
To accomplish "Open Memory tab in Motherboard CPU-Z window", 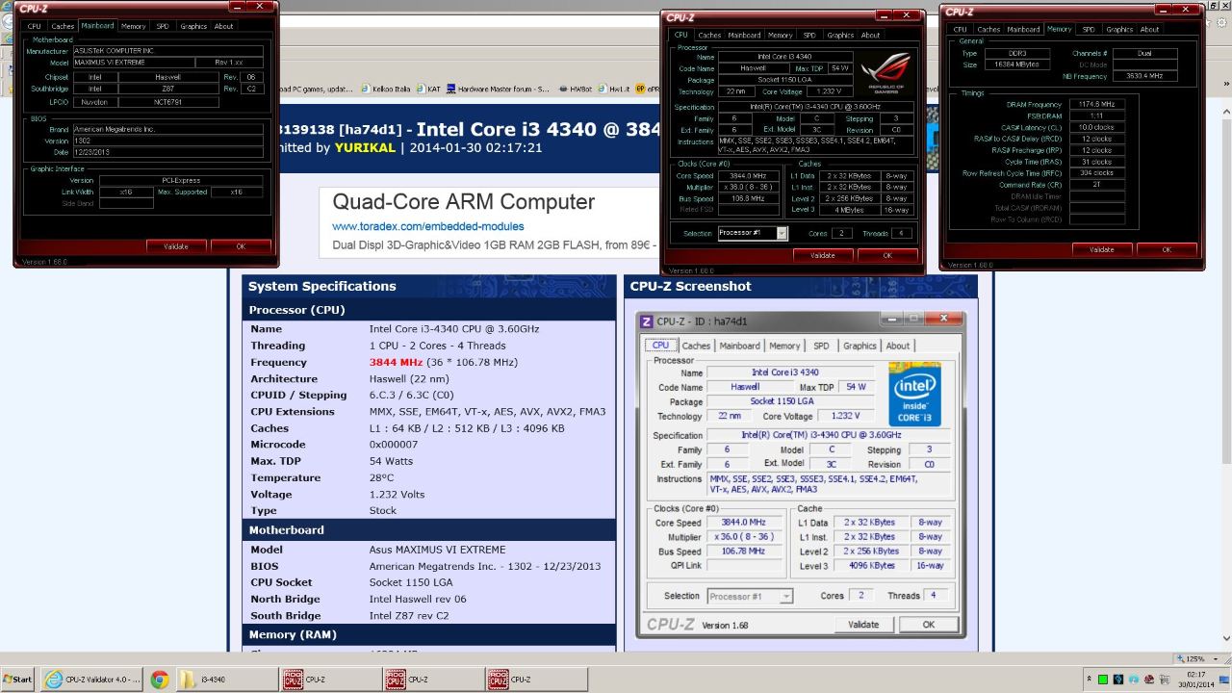I will tap(134, 27).
